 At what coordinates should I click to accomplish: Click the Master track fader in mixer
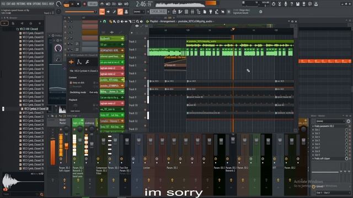pyautogui.click(x=66, y=147)
